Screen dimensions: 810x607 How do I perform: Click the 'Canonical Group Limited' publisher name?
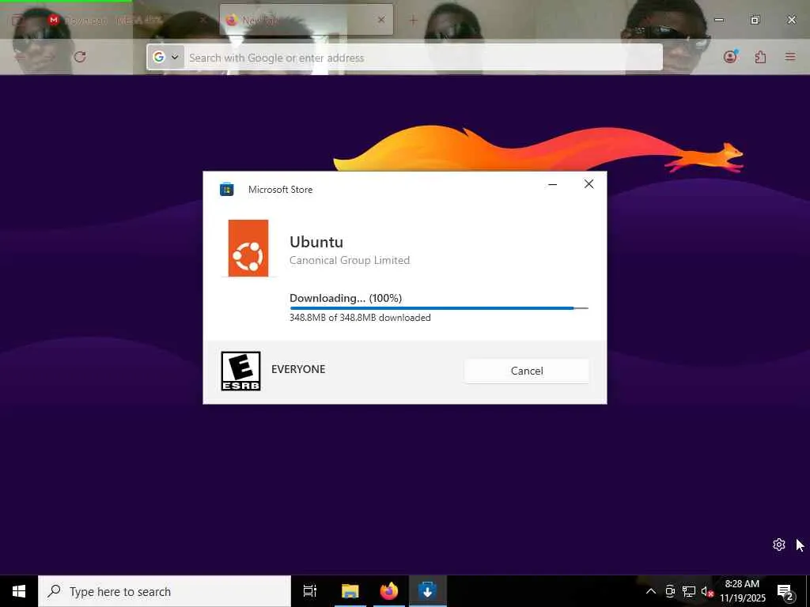[x=349, y=260]
